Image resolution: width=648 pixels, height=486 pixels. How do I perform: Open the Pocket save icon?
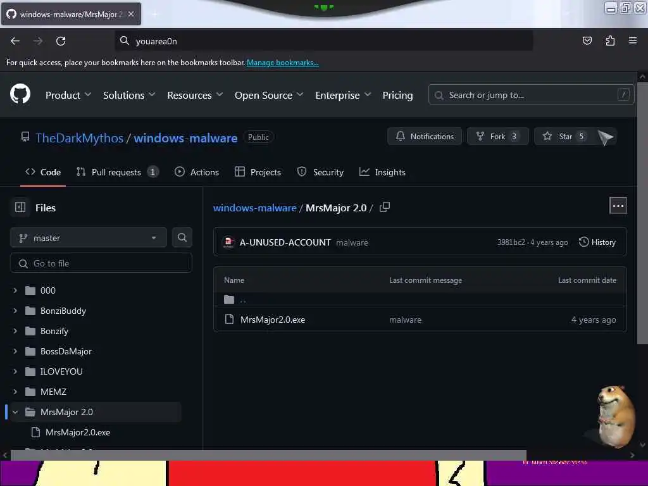[x=587, y=40]
